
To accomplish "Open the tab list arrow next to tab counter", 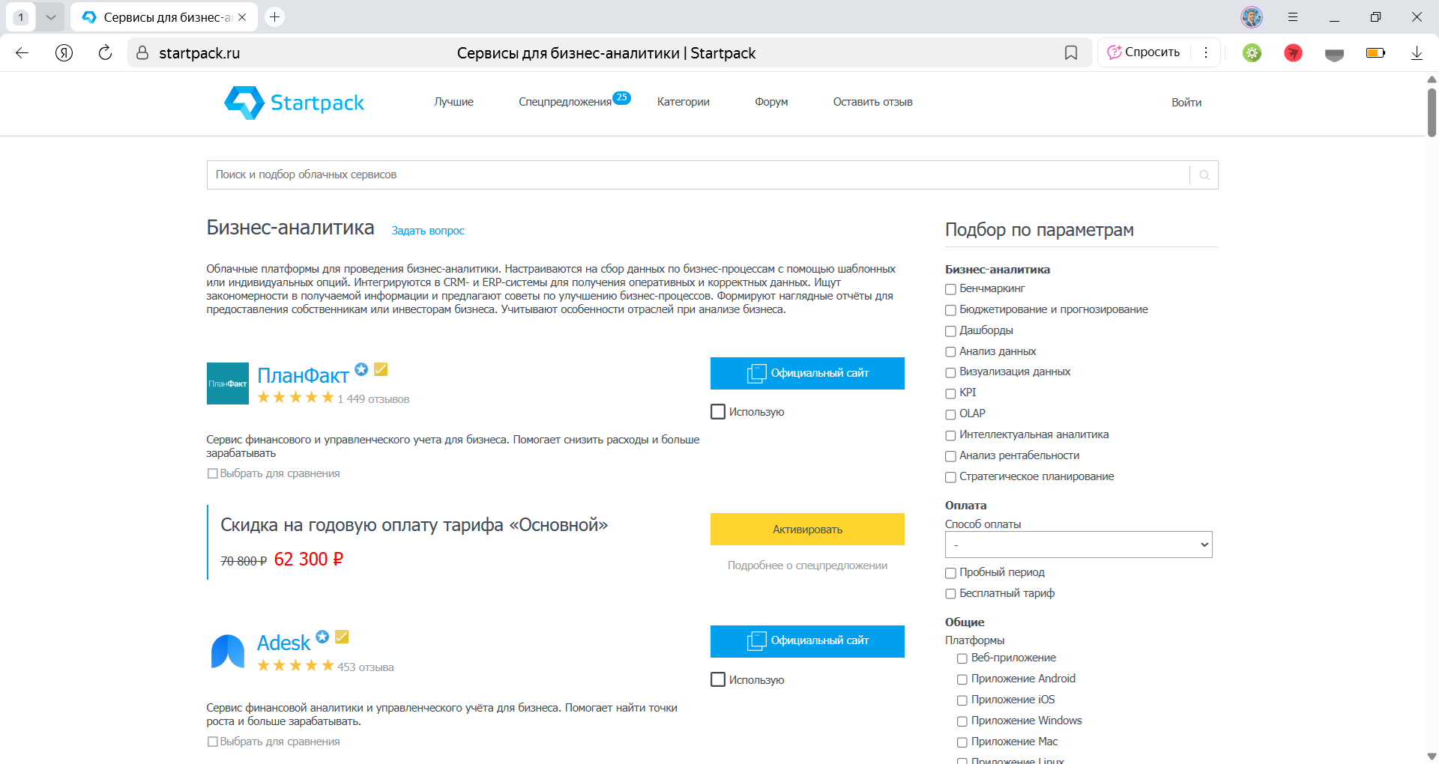I will pyautogui.click(x=51, y=16).
